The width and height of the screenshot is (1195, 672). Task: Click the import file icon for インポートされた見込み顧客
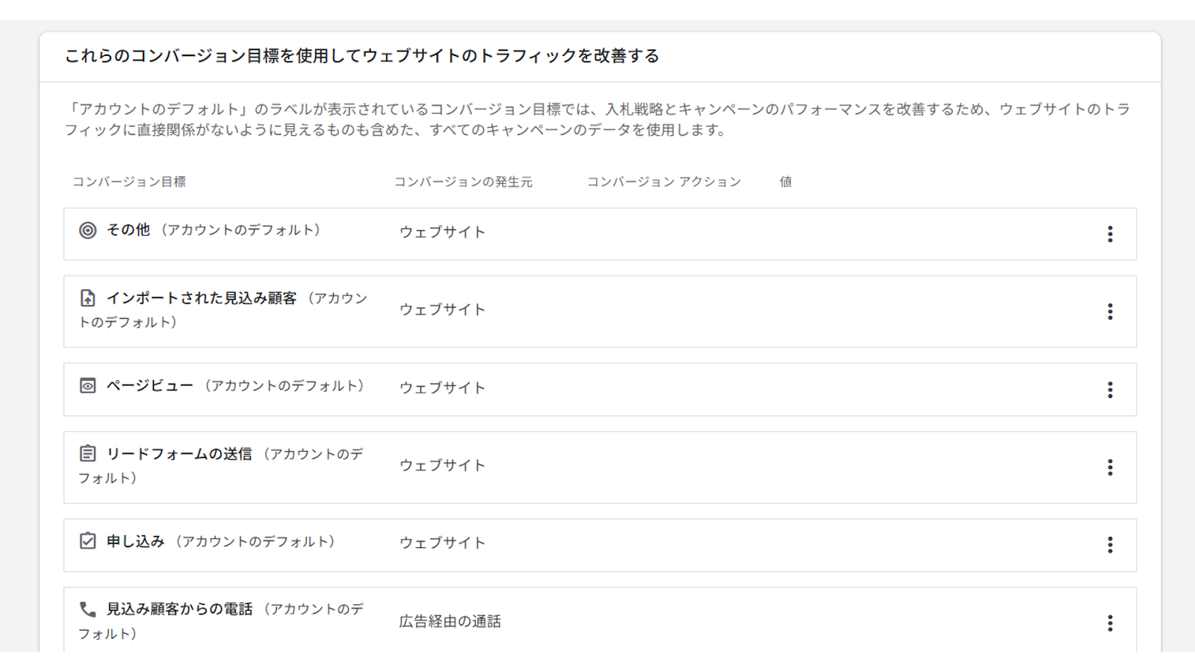88,299
